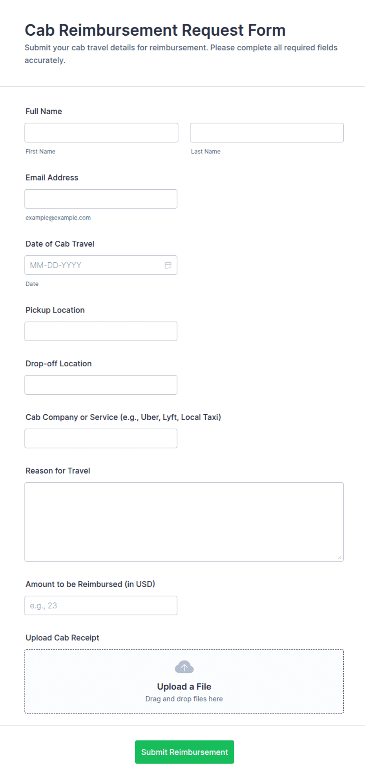Open the calendar picker icon in date field
Viewport: 365px width, 783px height.
pos(168,265)
